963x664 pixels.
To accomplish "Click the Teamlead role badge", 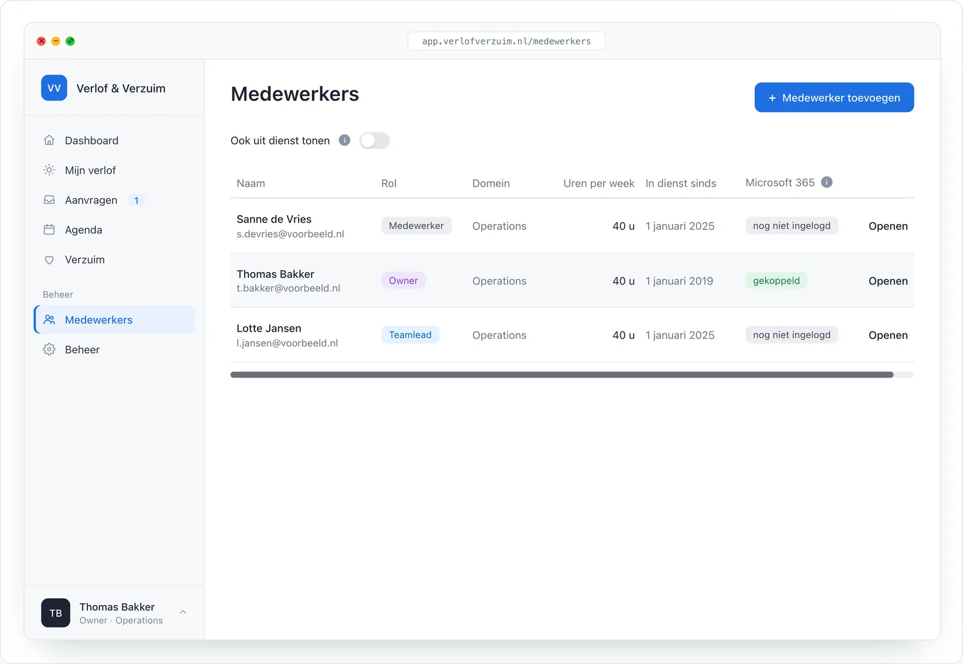I will [x=410, y=335].
